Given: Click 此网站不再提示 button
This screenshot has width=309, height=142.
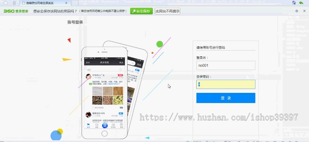Looking at the screenshot, I should (168, 11).
